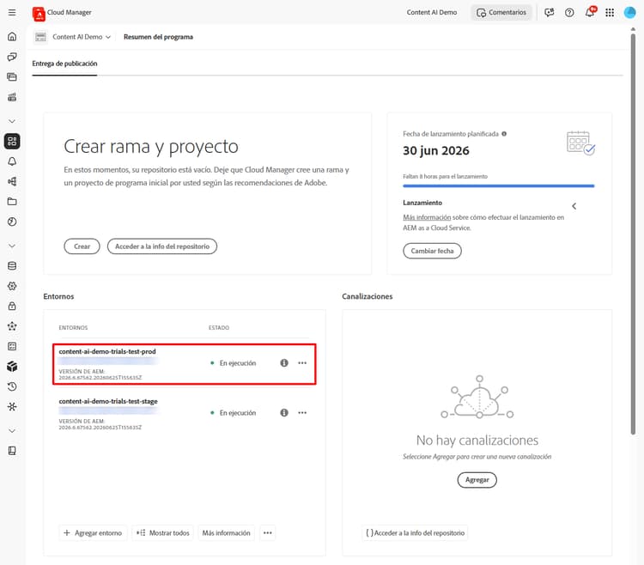
Task: Click Content AI Demo organization in header
Action: pyautogui.click(x=432, y=13)
